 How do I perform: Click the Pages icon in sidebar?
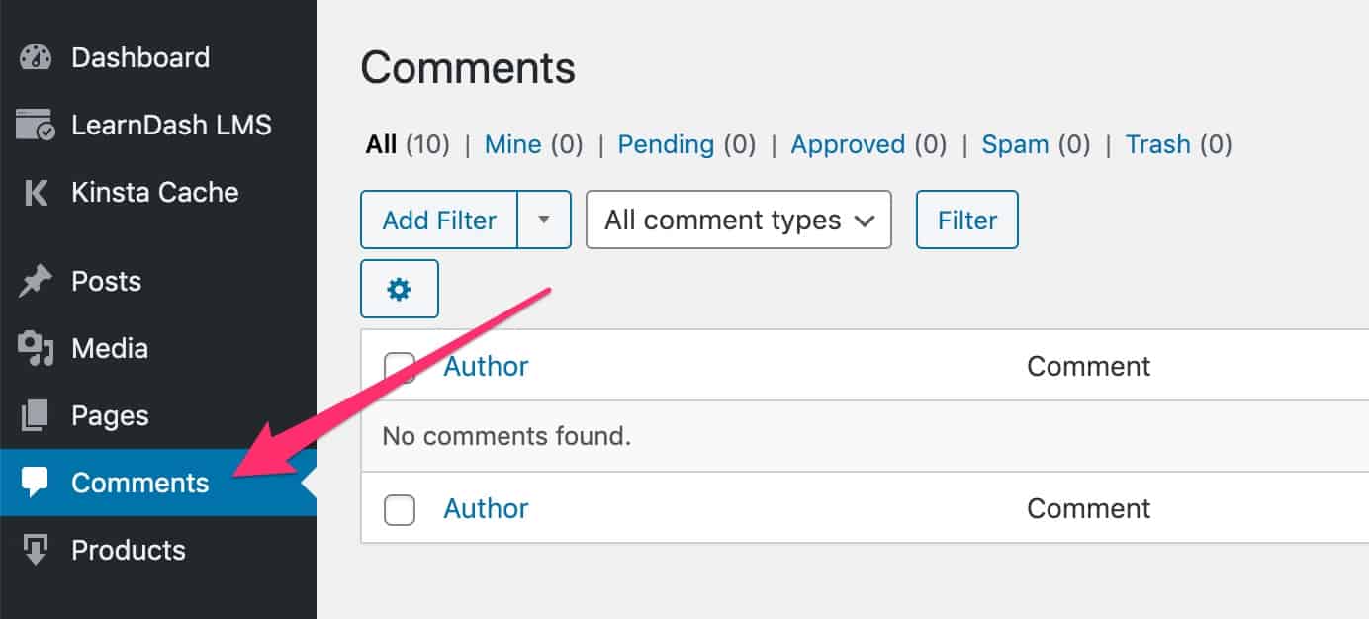pyautogui.click(x=35, y=415)
